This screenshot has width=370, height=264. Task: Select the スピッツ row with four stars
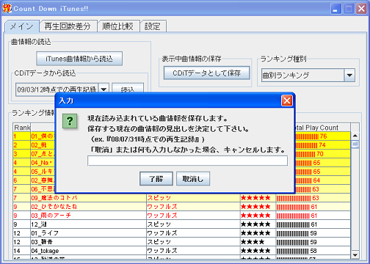click(x=182, y=242)
